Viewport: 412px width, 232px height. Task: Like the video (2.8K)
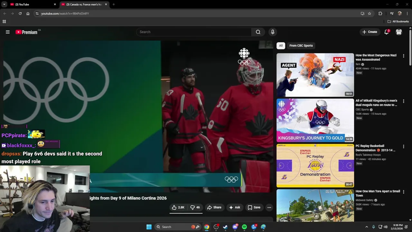click(x=178, y=208)
